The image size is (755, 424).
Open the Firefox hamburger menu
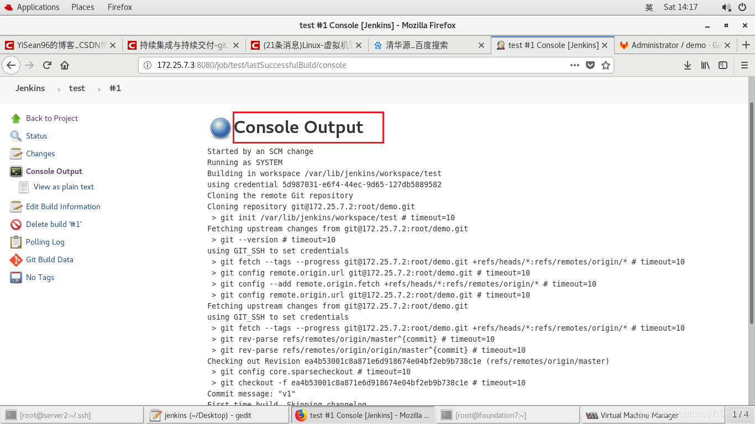click(744, 65)
